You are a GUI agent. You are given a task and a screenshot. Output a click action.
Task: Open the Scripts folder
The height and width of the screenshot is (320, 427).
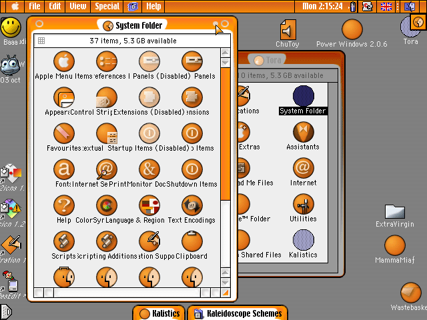pos(64,241)
